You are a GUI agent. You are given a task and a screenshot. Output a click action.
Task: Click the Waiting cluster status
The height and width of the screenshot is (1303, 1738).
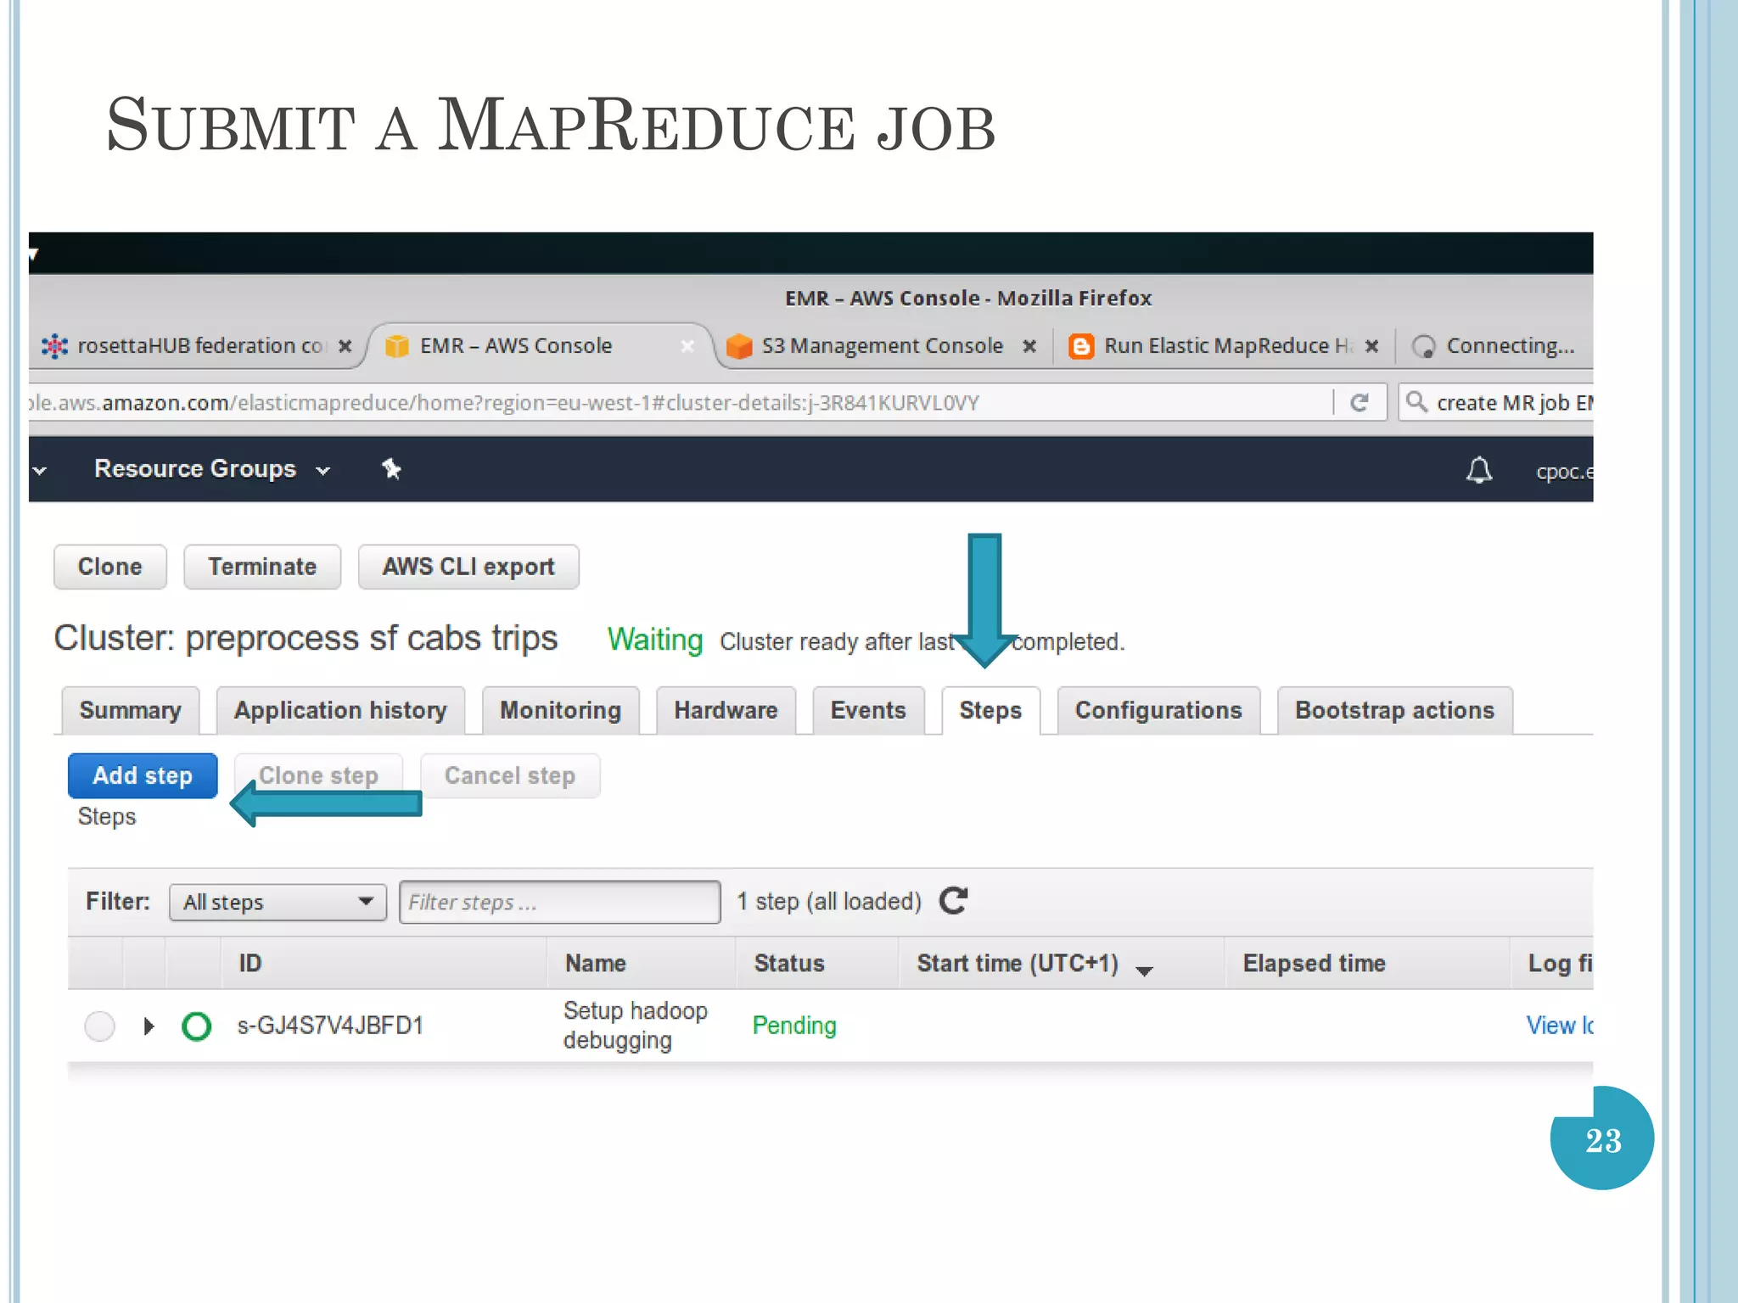(x=655, y=640)
